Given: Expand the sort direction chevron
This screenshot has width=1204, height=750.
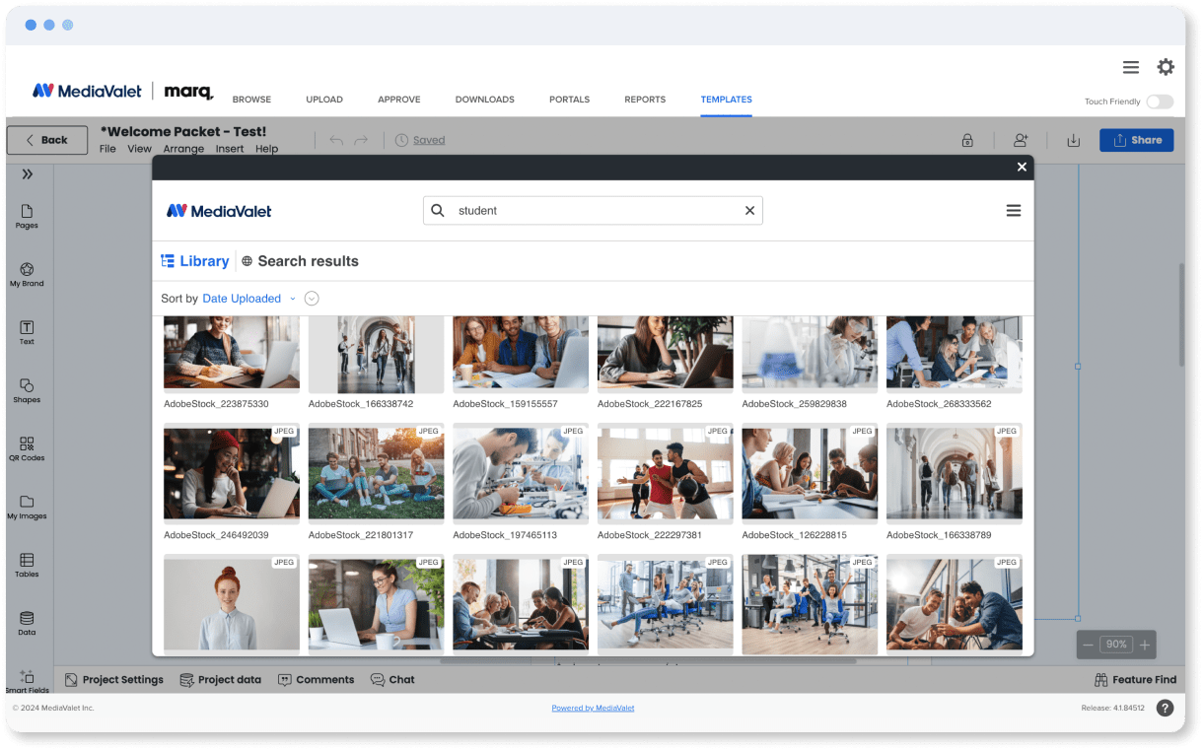Looking at the screenshot, I should 312,298.
